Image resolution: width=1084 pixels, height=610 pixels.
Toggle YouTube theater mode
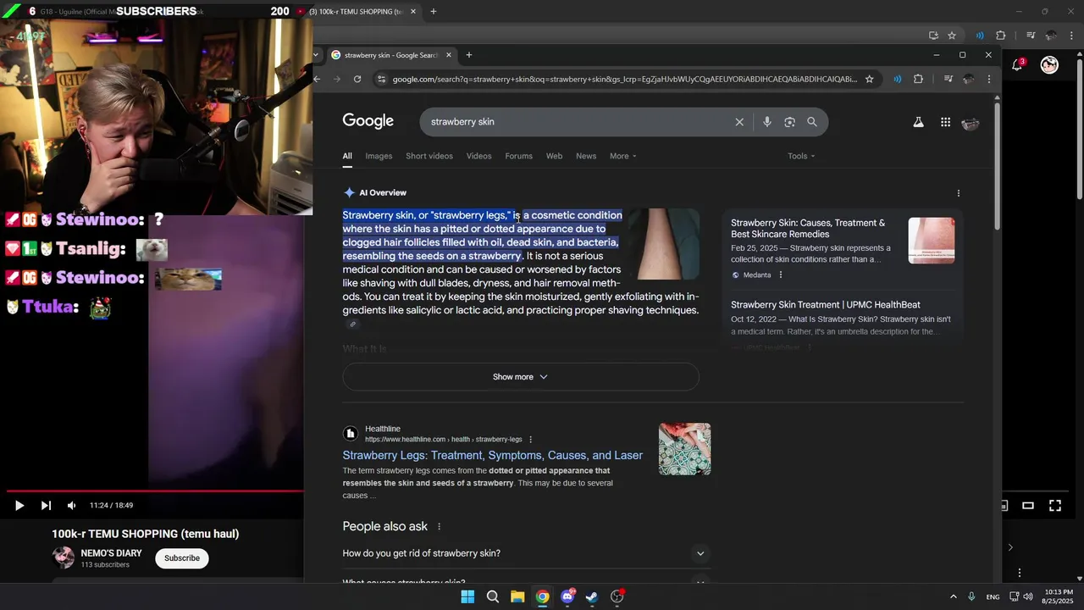click(x=1028, y=506)
